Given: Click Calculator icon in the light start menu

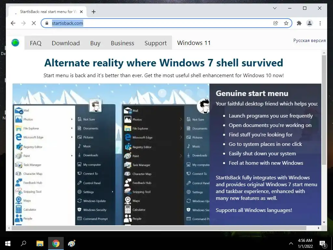Looking at the screenshot, I should click(x=19, y=209).
